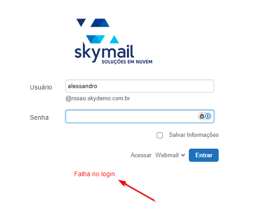Click the SOLUÇÕES EM NUVEM tagline
Viewport: 272px width, 211px height.
(x=127, y=62)
